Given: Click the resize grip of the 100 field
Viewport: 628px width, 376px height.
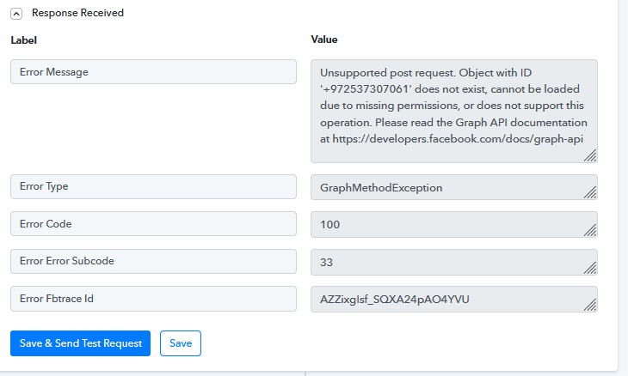Looking at the screenshot, I should pos(590,230).
